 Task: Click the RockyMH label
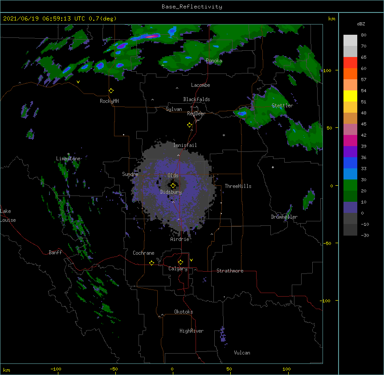point(109,101)
